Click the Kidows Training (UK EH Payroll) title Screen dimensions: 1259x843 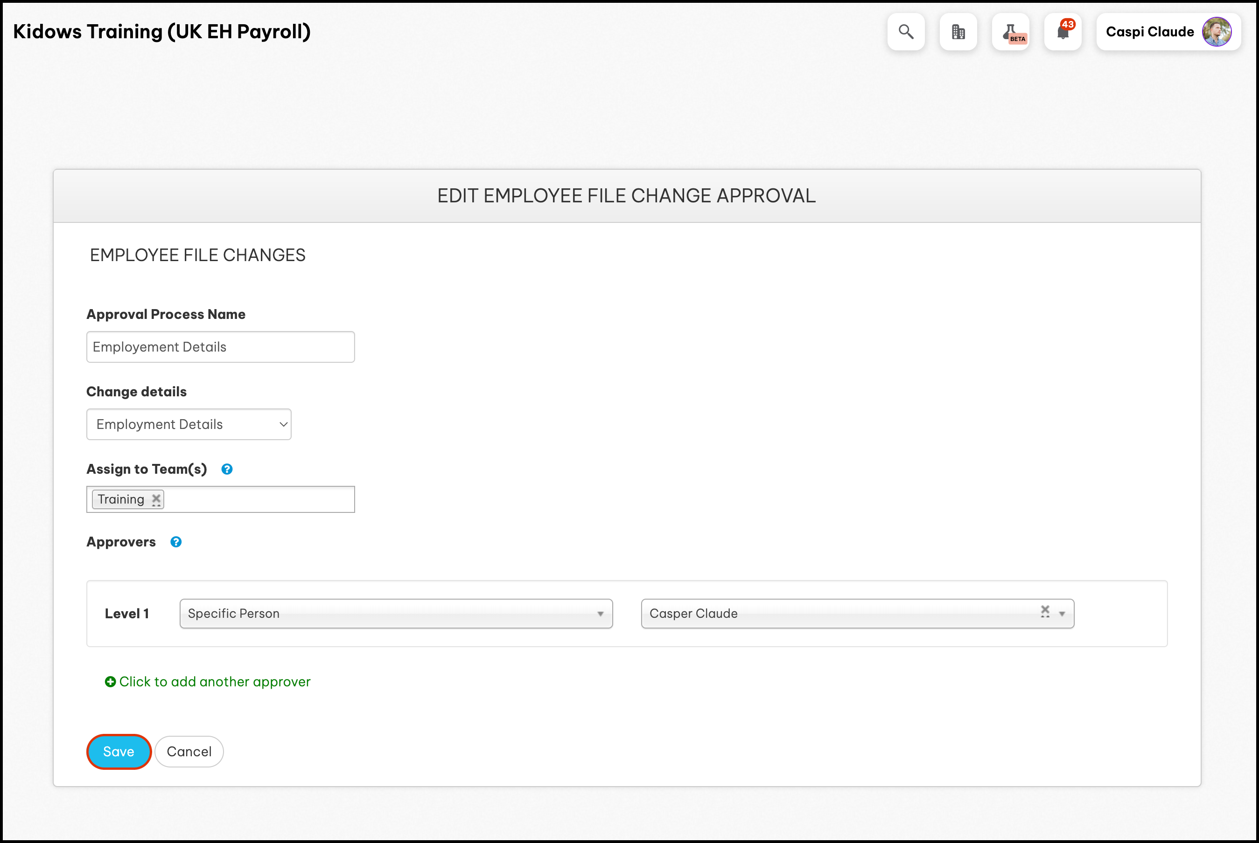coord(162,32)
